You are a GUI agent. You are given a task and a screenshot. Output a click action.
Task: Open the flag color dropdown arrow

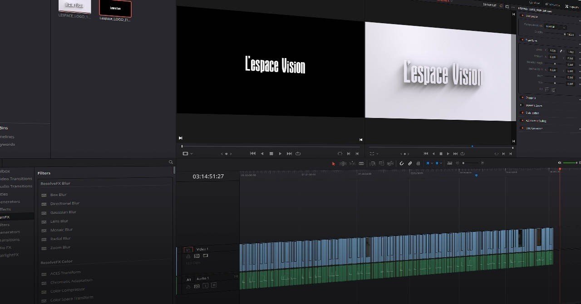[432, 163]
